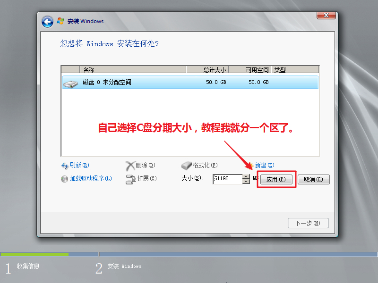Click the 格式化 format drive icon
The image size is (378, 283).
pyautogui.click(x=187, y=166)
